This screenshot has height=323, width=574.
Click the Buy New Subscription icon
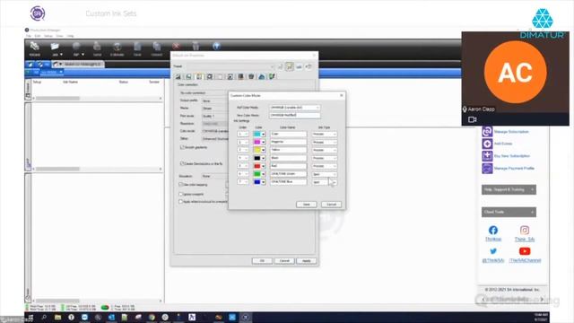point(487,156)
